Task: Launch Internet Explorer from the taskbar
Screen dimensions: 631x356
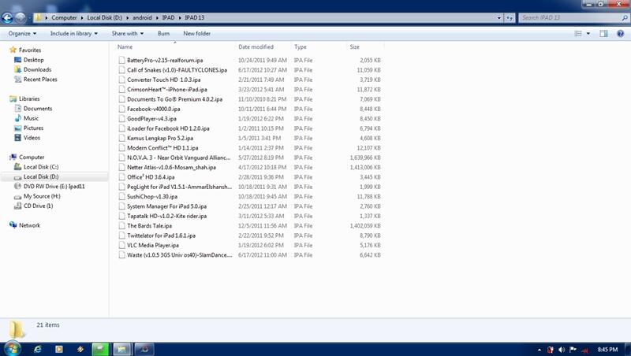Action: [37, 349]
